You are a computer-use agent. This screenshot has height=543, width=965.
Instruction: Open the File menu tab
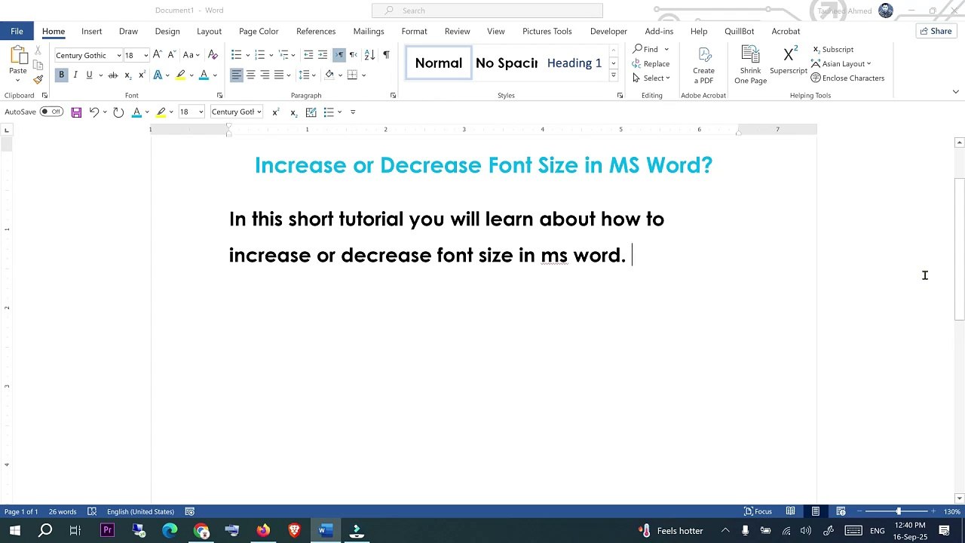(17, 31)
